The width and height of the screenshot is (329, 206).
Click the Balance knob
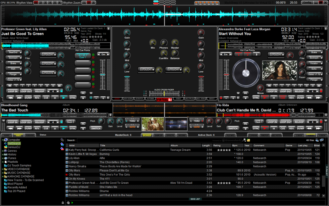pyautogui.click(x=175, y=53)
